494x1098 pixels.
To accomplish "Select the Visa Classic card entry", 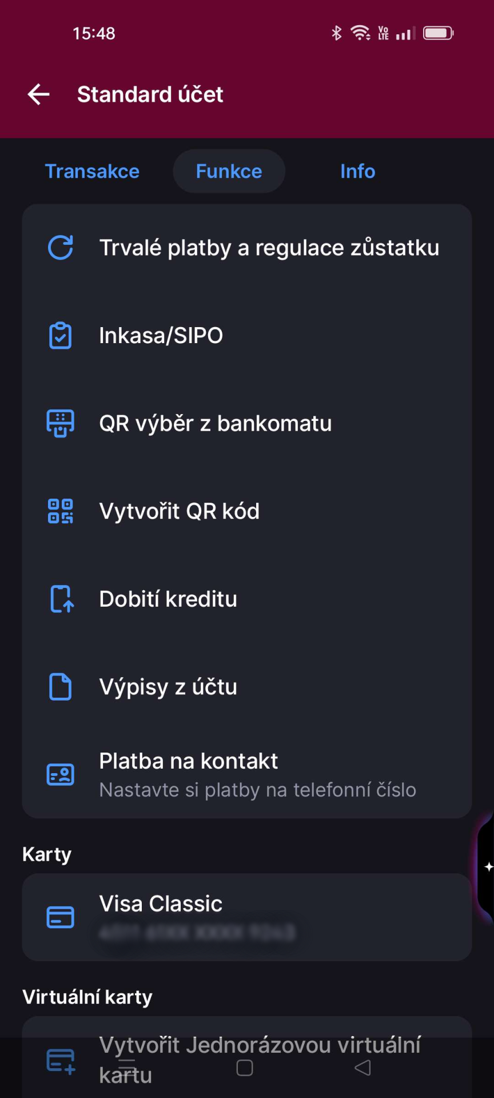I will (246, 917).
